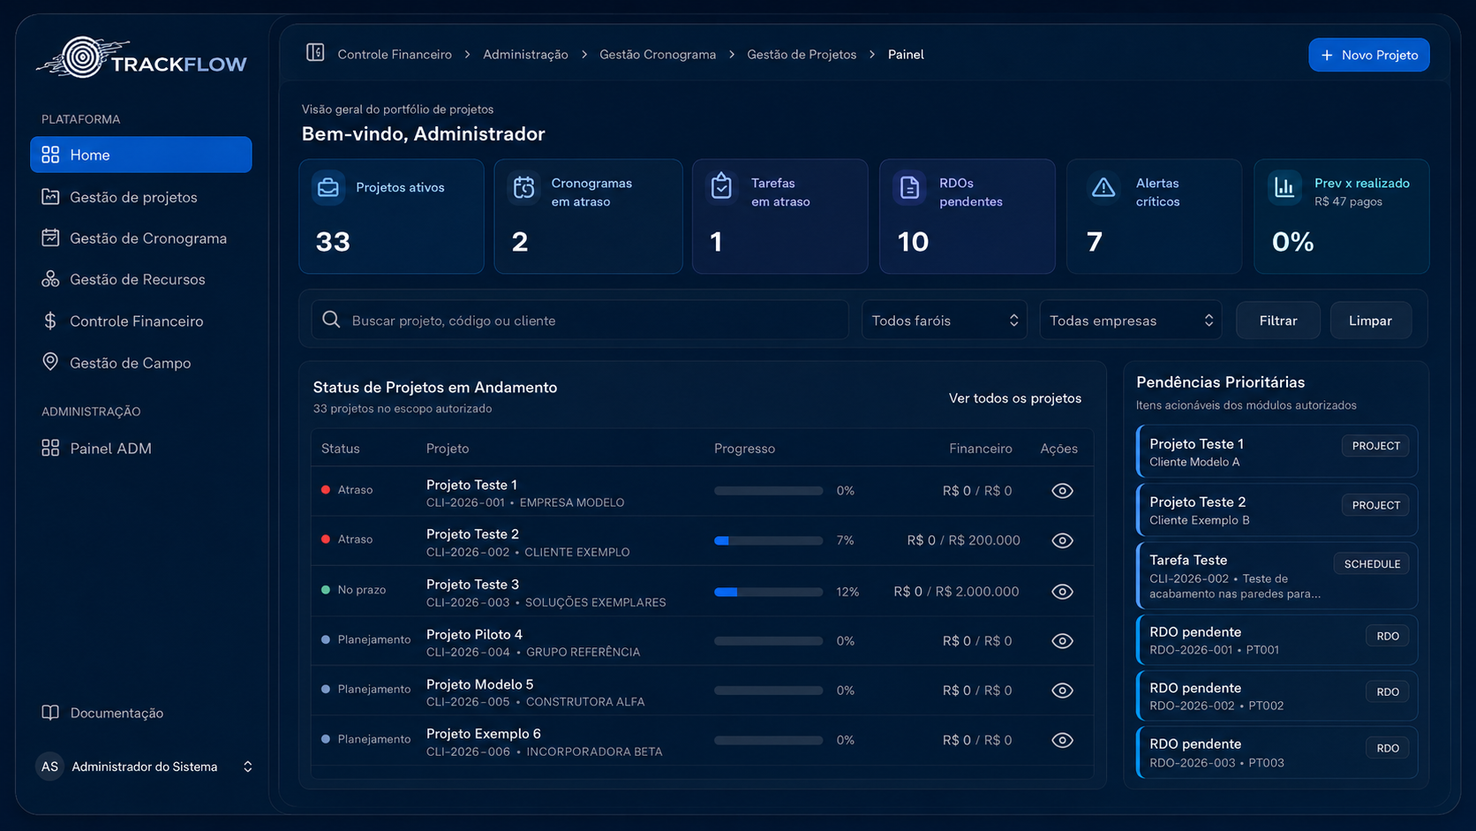Open Gestão de Cronograma in sidebar

[141, 238]
